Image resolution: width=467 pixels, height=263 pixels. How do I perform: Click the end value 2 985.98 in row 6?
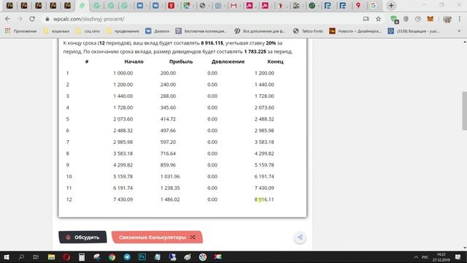coord(264,131)
